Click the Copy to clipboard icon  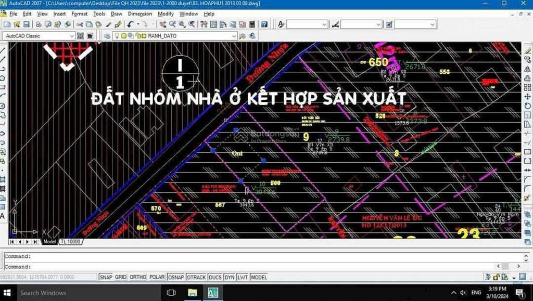point(89,24)
